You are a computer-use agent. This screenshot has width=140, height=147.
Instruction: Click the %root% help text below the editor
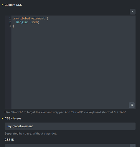(x=65, y=112)
